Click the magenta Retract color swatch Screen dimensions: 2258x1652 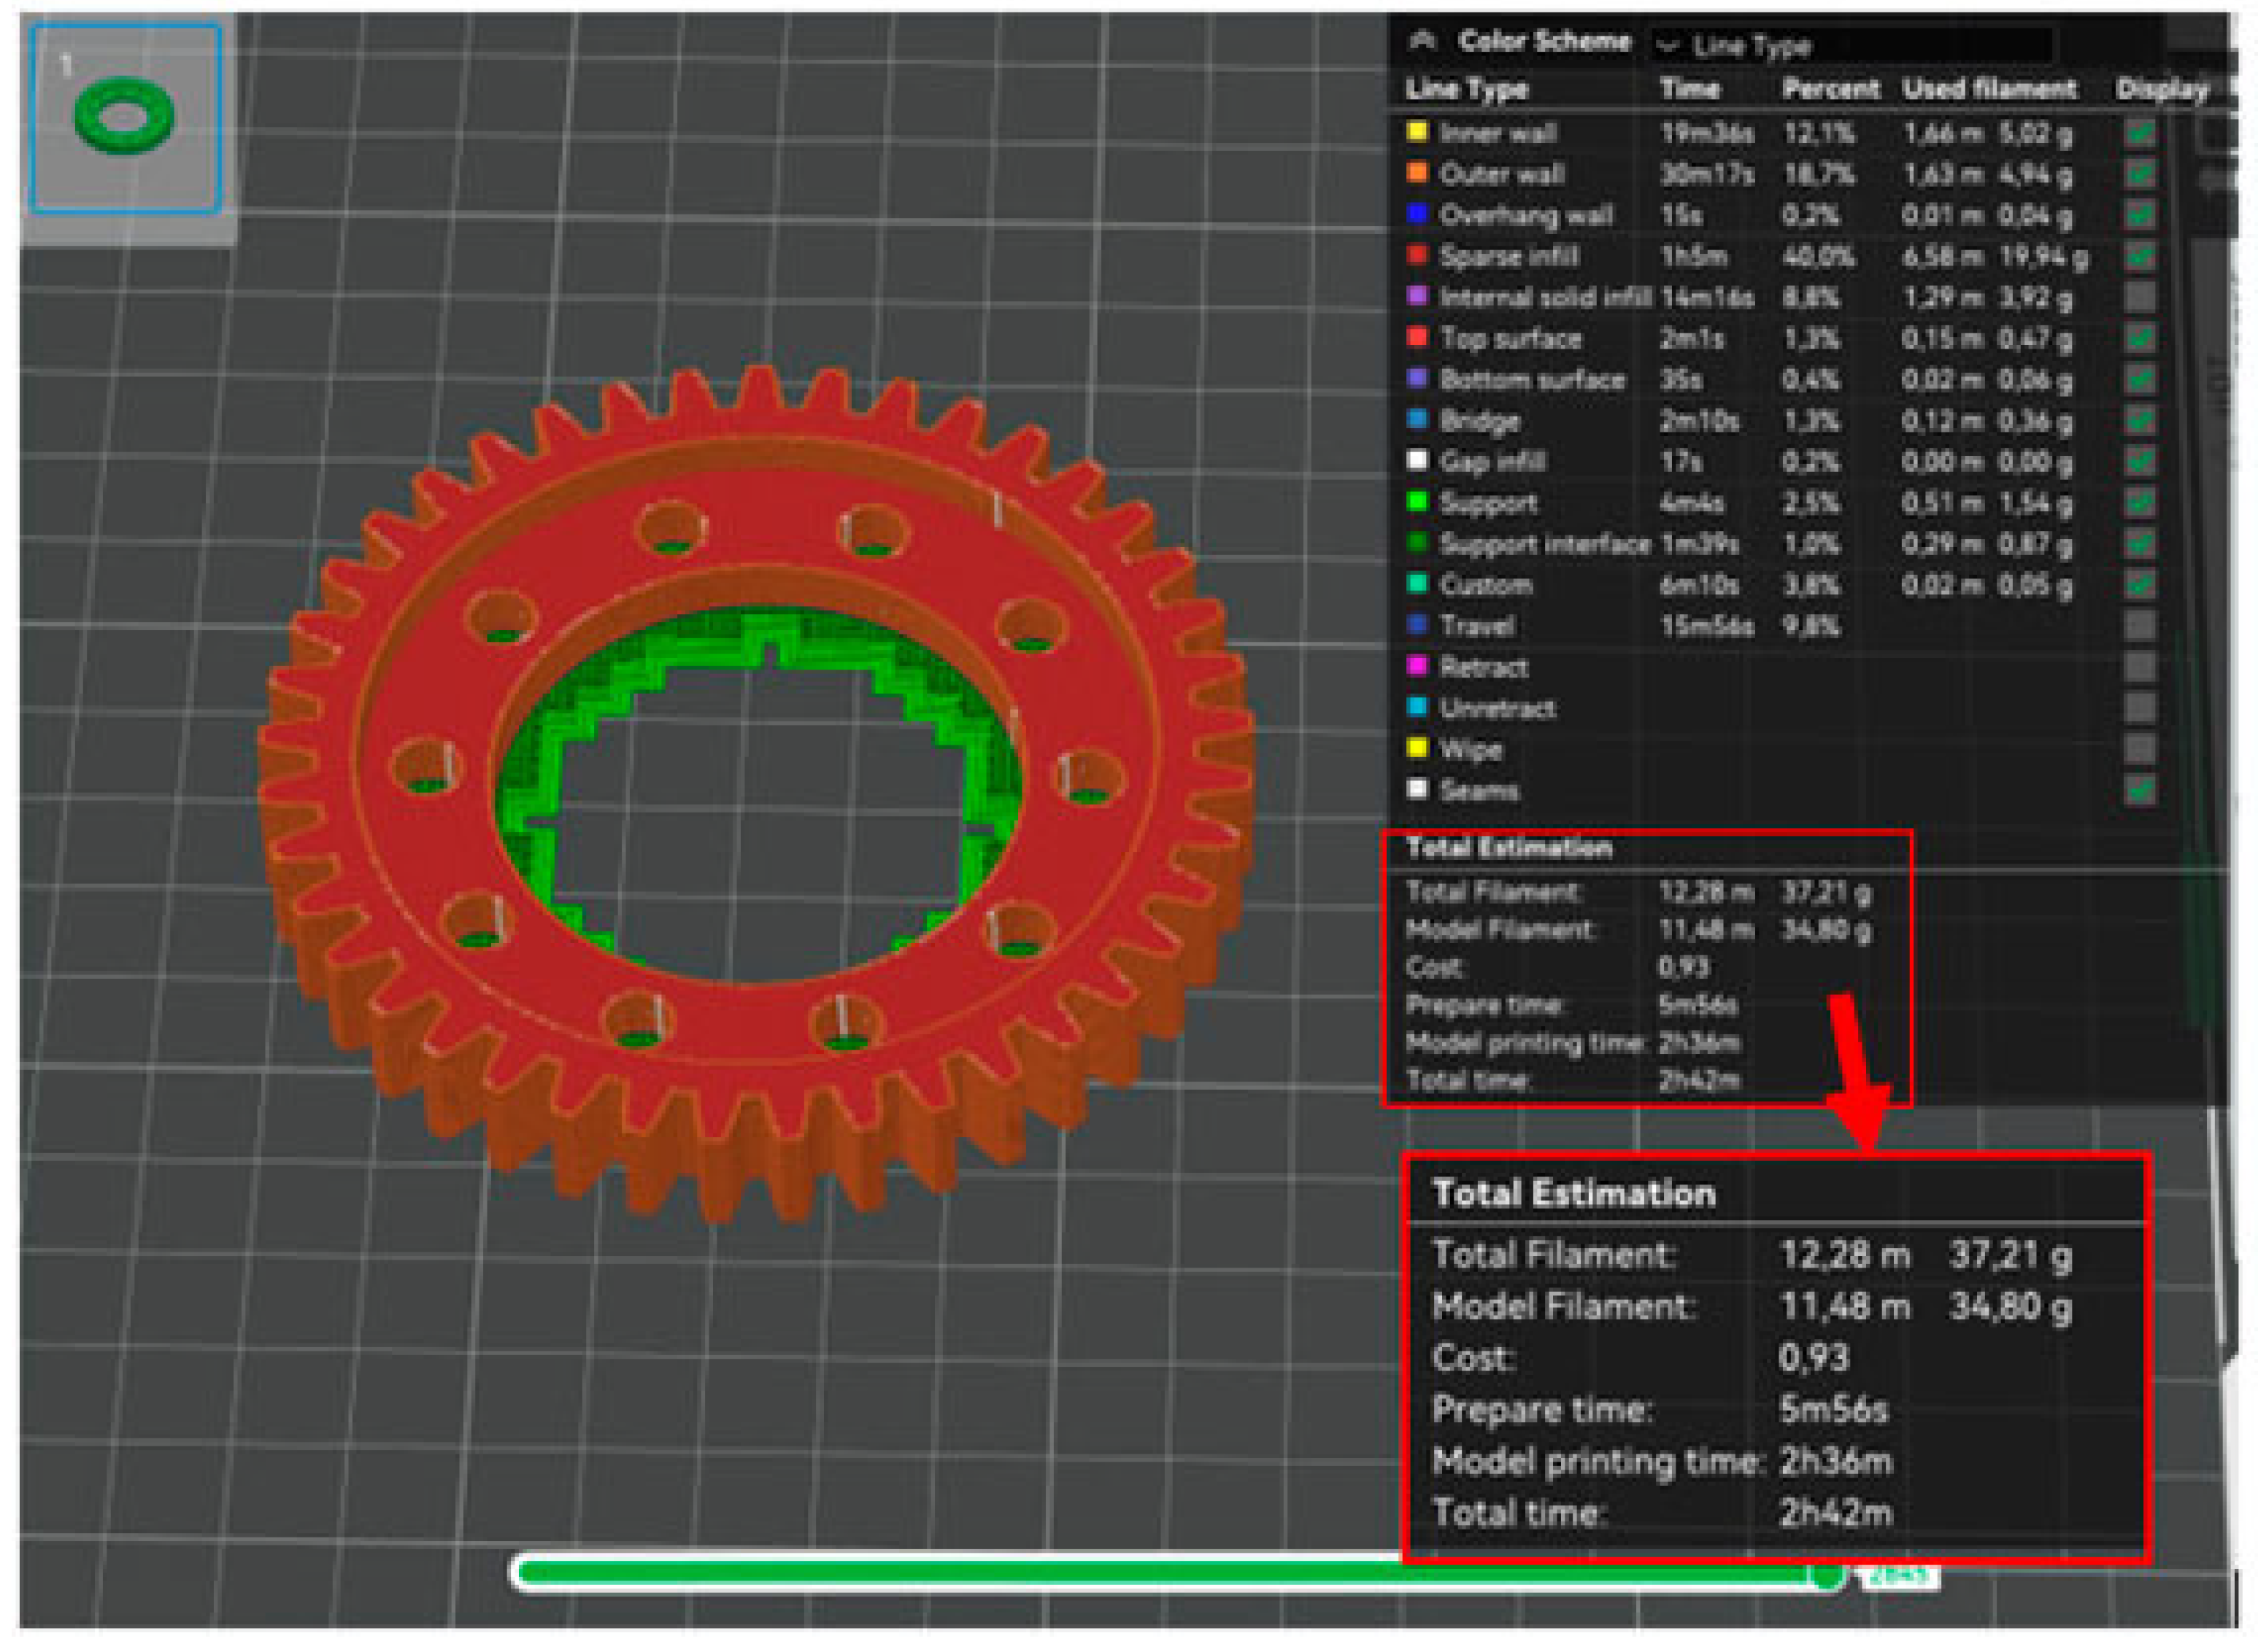(1417, 666)
